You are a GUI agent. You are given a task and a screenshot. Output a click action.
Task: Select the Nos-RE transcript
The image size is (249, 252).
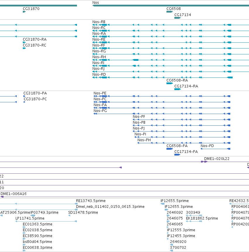(99, 39)
